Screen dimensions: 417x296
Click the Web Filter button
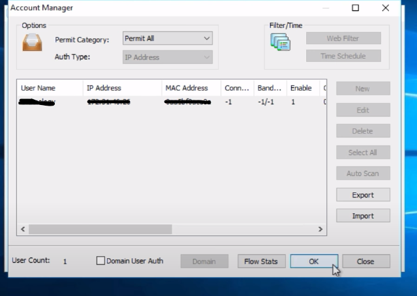pyautogui.click(x=343, y=38)
